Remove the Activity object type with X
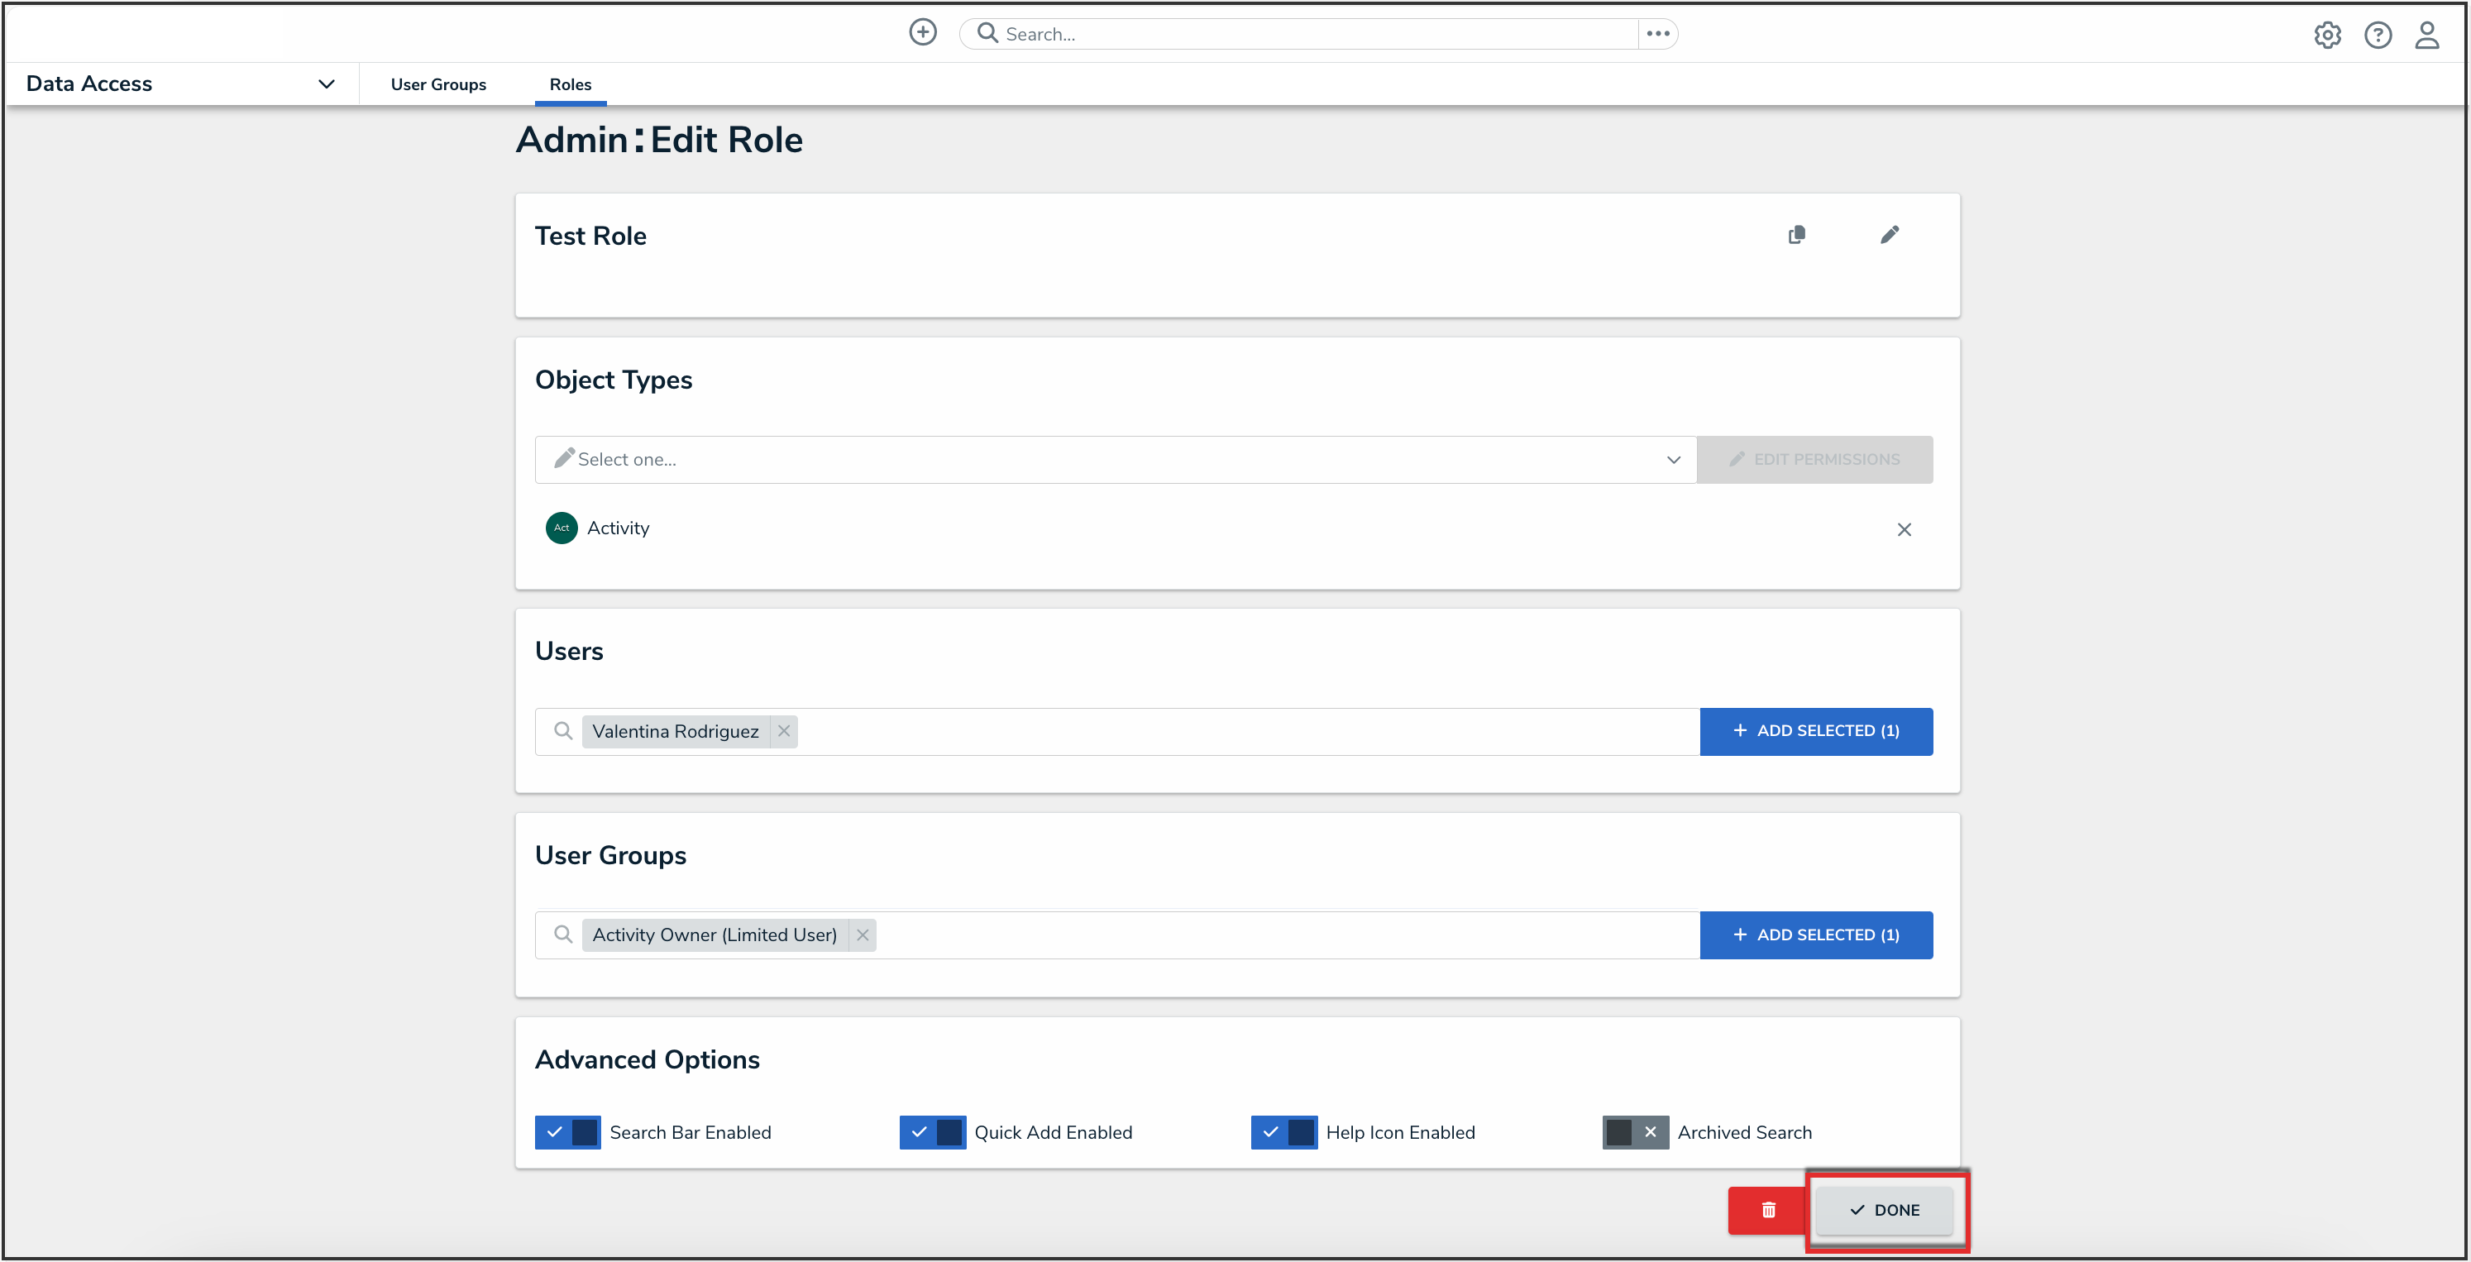 pyautogui.click(x=1904, y=529)
